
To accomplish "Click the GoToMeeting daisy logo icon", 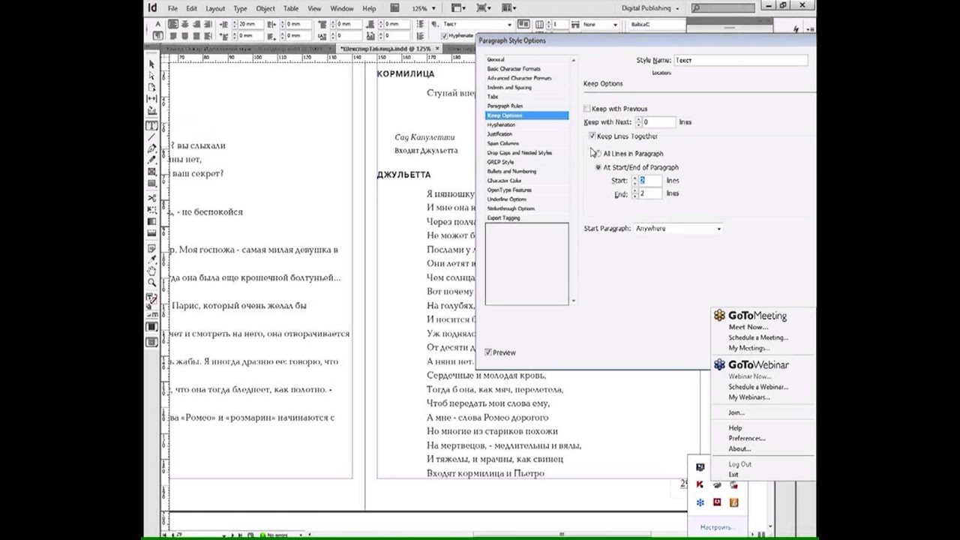I will pos(719,316).
